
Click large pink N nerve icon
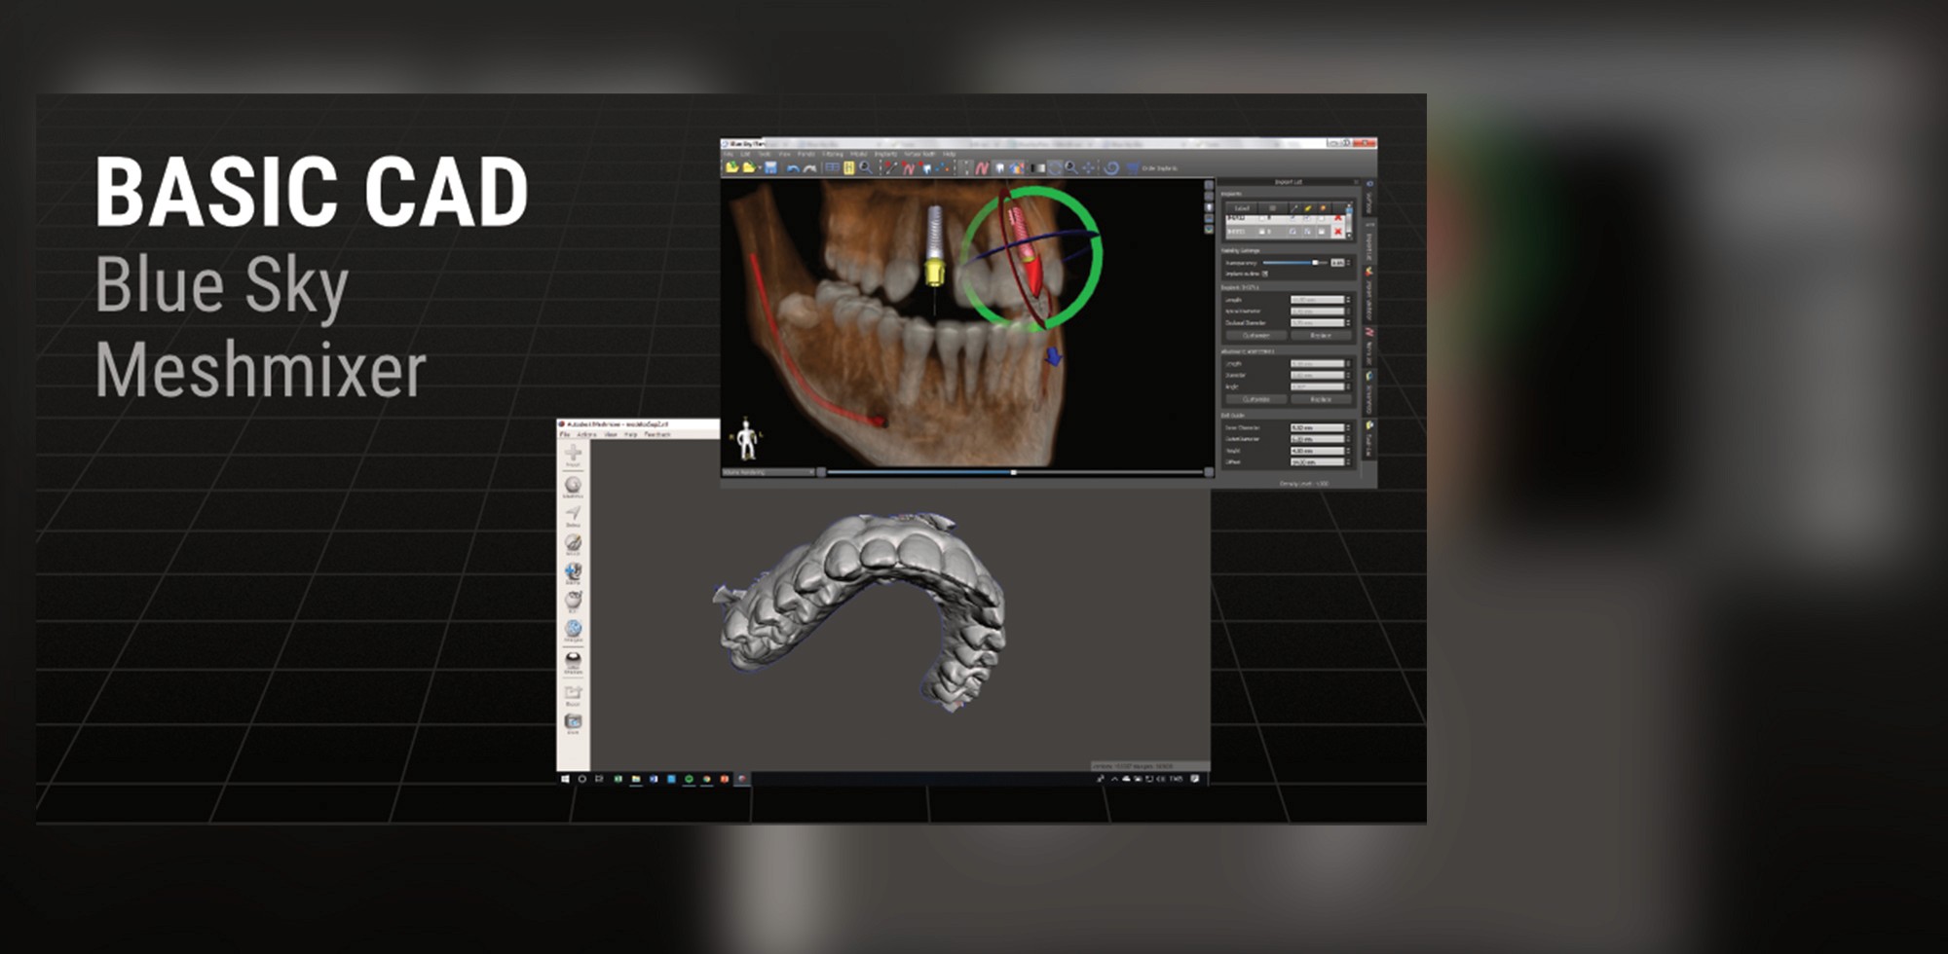983,167
